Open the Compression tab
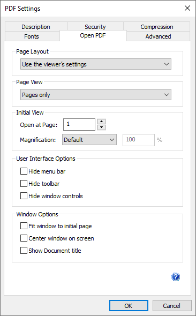The height and width of the screenshot is (316, 196). pos(157,27)
